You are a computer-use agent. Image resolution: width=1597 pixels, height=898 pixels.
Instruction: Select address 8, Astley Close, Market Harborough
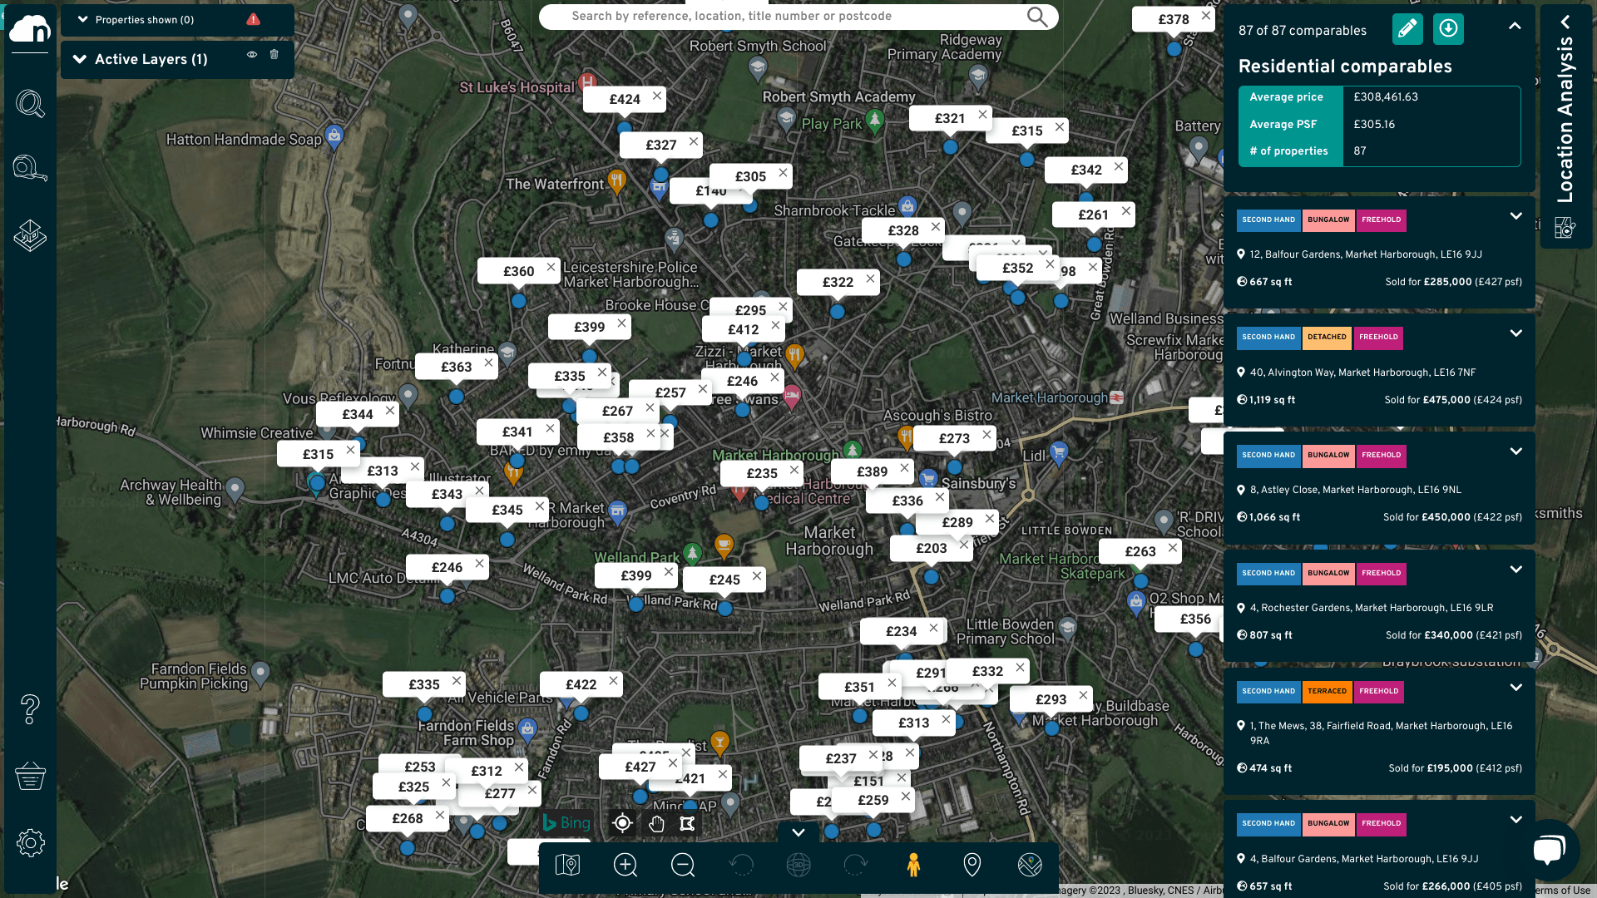1355,490
